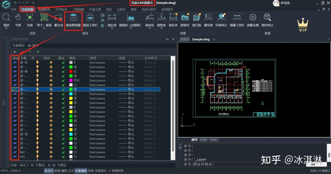This screenshot has height=174, width=331.
Task: Toggle the freeze sun icon for layer 建-窗
Action: (51, 134)
